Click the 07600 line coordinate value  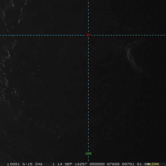pyautogui.click(x=113, y=164)
